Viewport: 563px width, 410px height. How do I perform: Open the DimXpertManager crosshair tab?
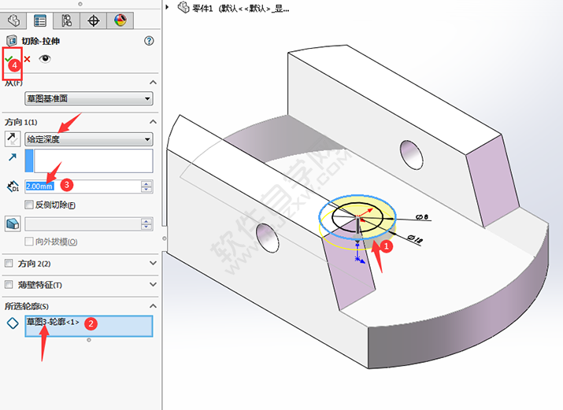pos(94,20)
